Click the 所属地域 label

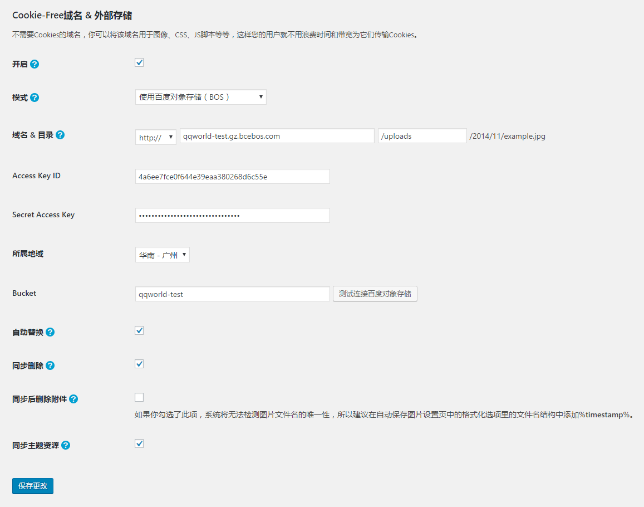(28, 253)
